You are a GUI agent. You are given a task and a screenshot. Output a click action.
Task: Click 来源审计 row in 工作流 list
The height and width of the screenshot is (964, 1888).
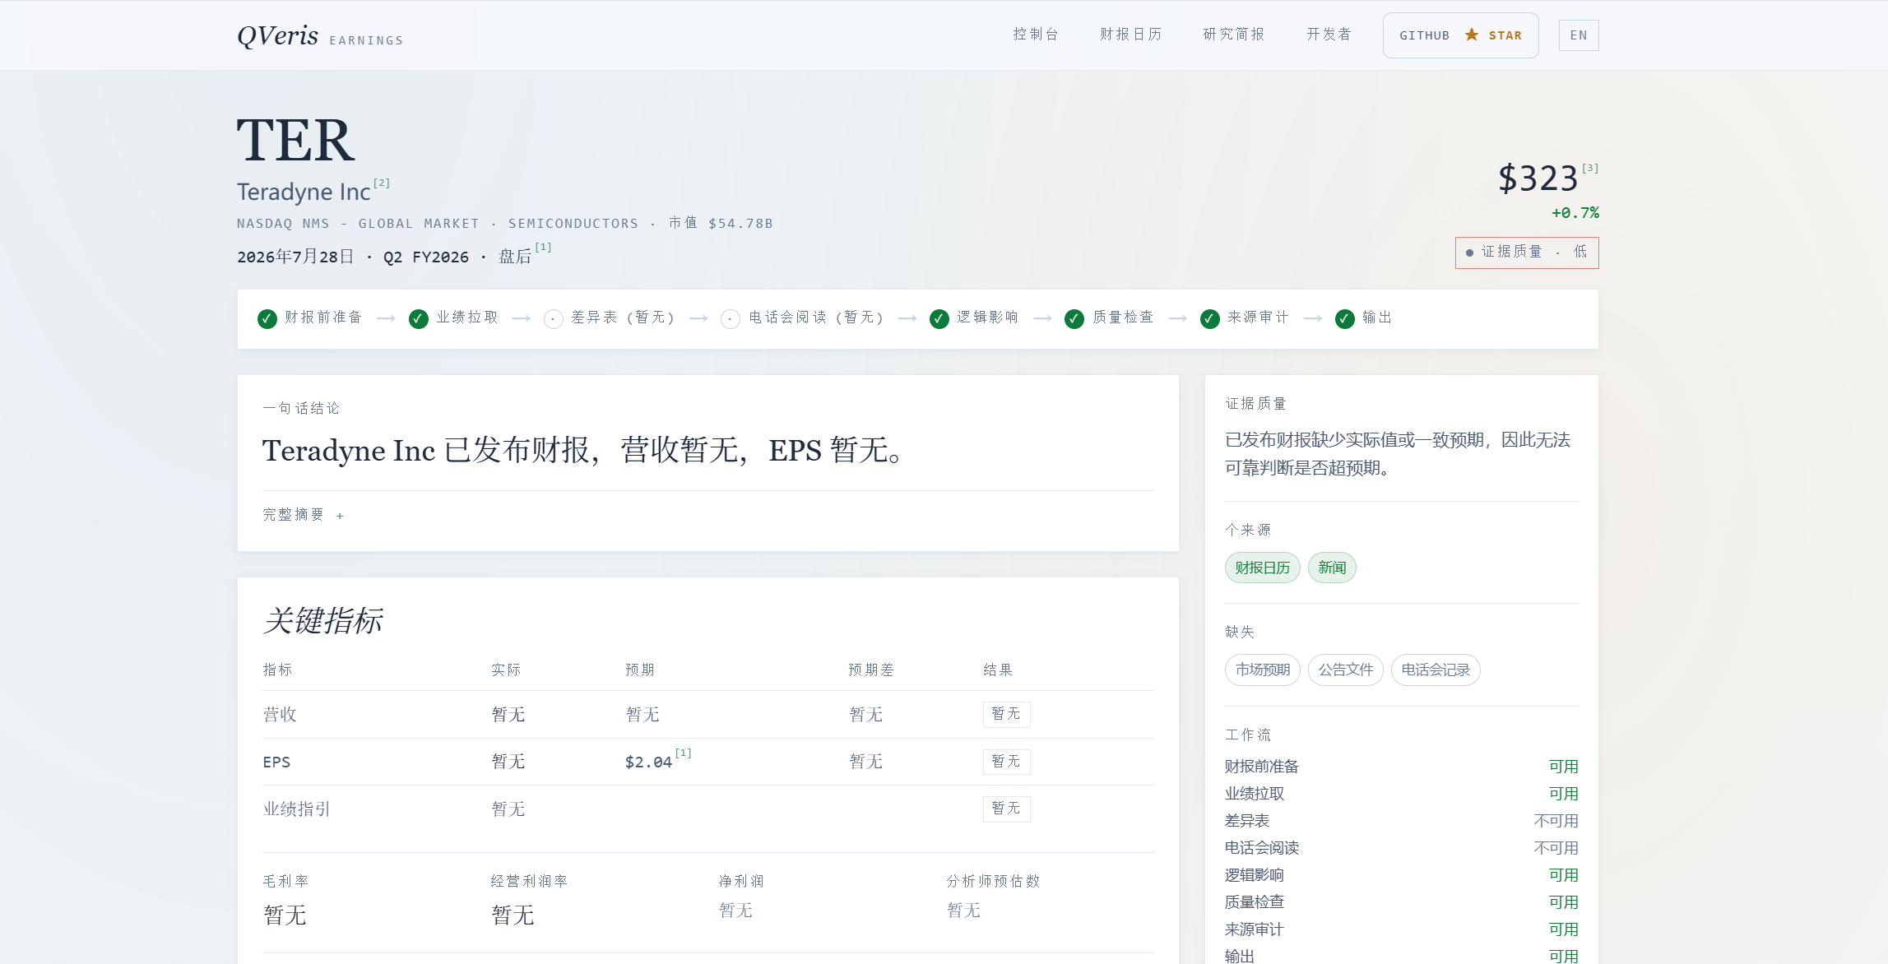(1402, 929)
